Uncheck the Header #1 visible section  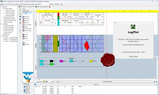click(x=24, y=87)
